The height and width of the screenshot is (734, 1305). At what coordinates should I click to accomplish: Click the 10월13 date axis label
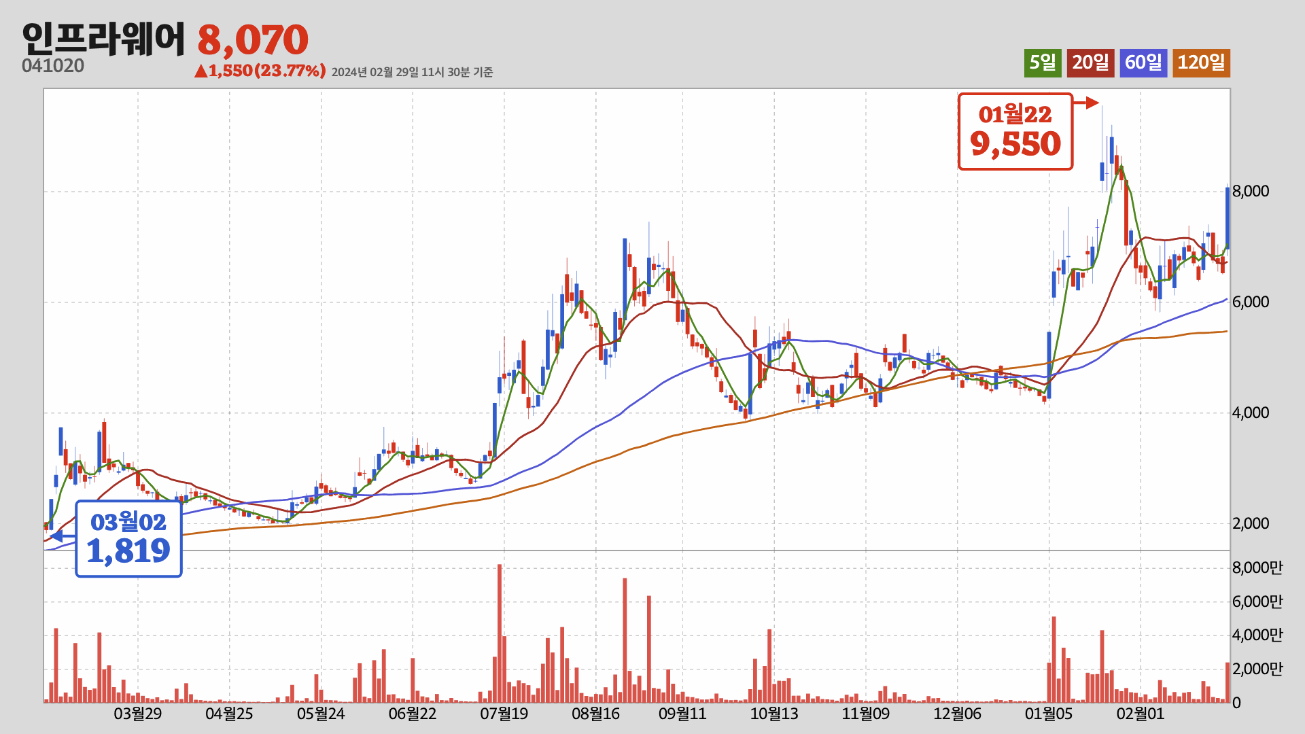click(x=774, y=714)
